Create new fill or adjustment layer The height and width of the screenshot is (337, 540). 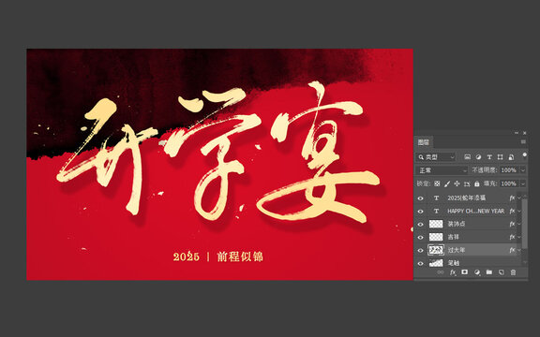[x=477, y=272]
